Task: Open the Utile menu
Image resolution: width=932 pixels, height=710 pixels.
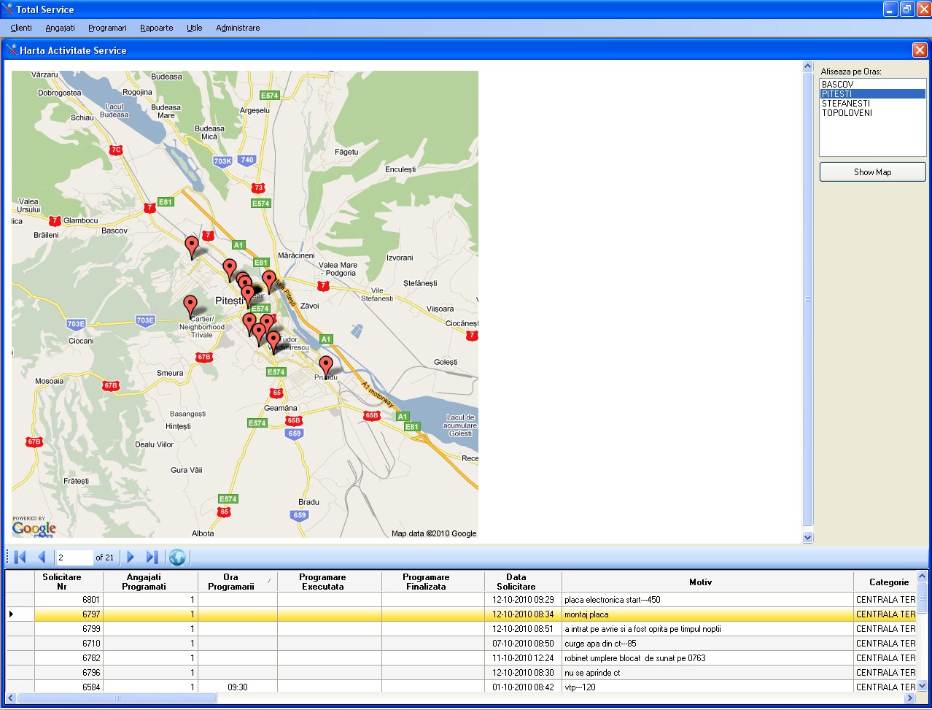Action: point(195,28)
